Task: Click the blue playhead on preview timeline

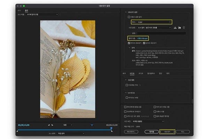Action: pyautogui.click(x=111, y=128)
